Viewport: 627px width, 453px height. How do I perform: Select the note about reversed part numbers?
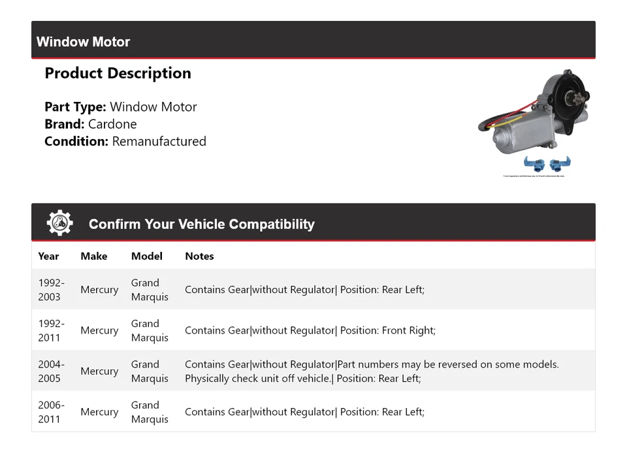371,371
